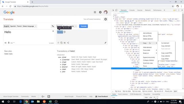Image resolution: width=184 pixels, height=104 pixels.
Task: Select Copy XPath in the submenu
Action: pyautogui.click(x=165, y=59)
